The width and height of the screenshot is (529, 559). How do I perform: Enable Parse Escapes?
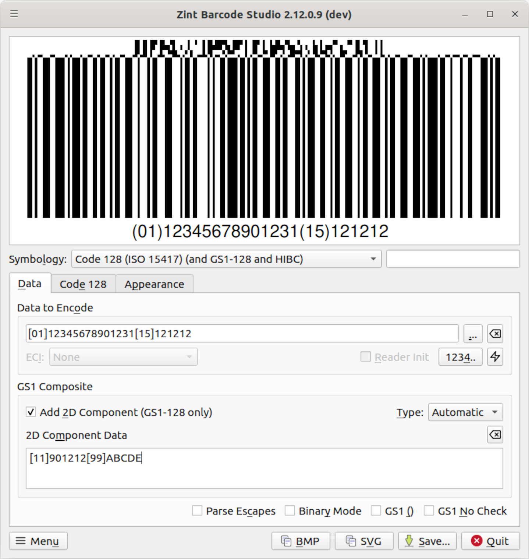pos(197,511)
